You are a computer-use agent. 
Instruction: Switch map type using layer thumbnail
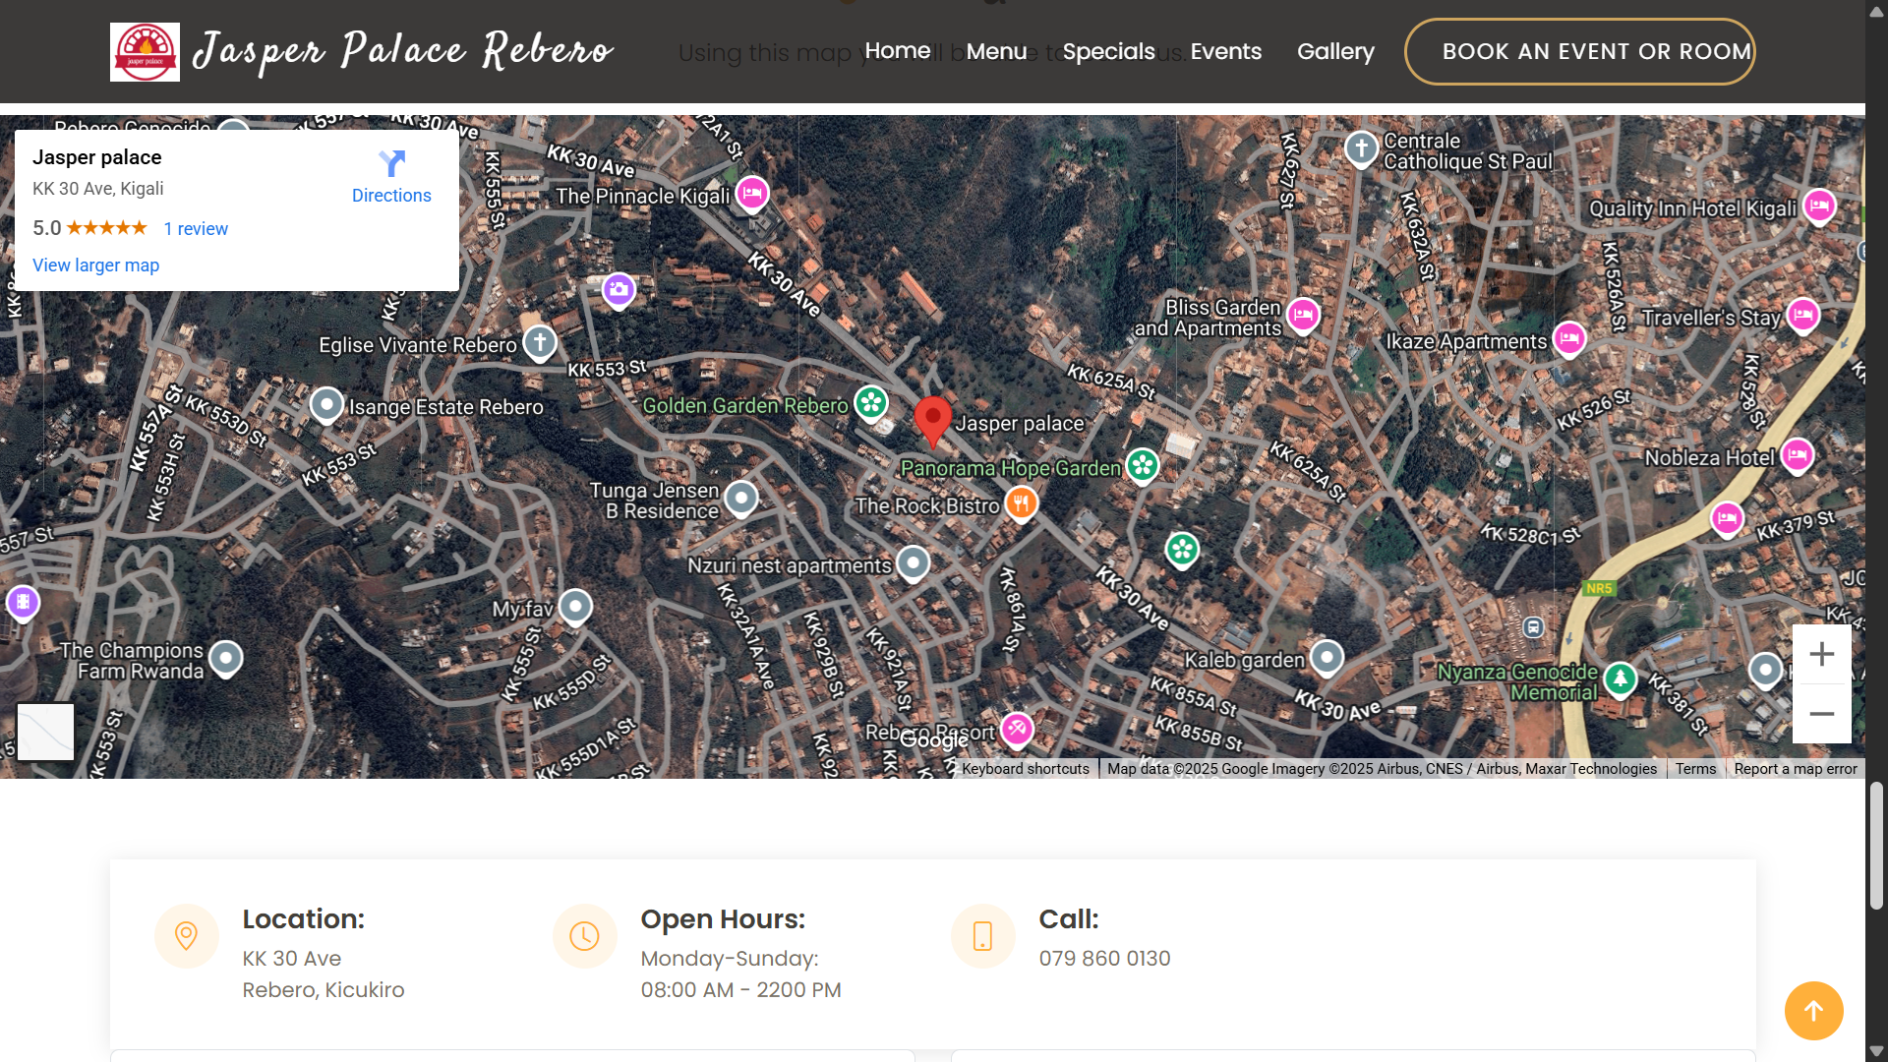pos(45,732)
